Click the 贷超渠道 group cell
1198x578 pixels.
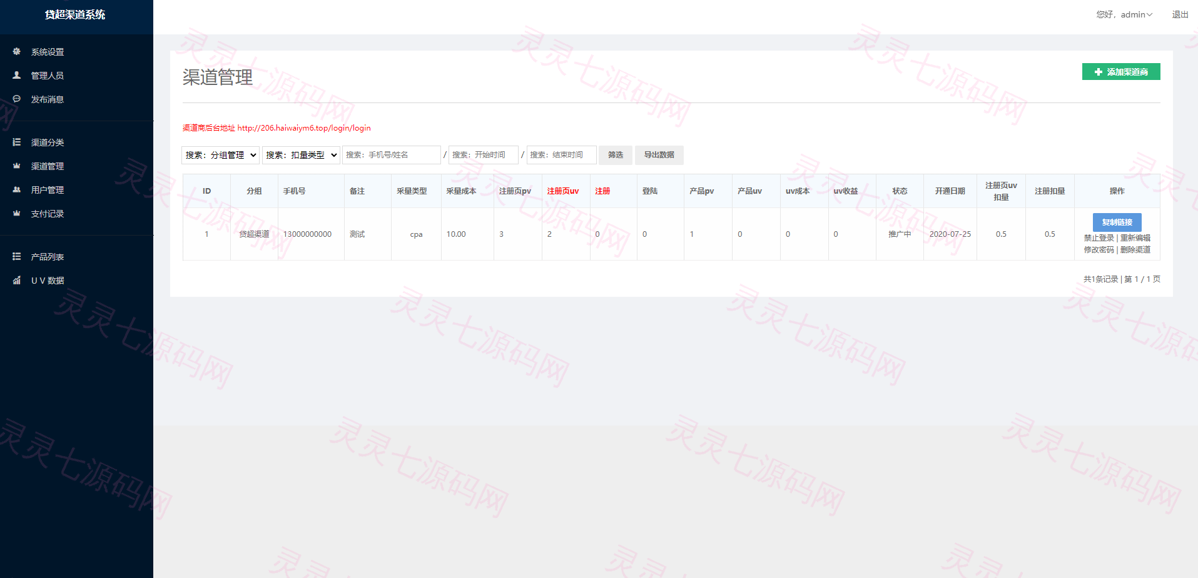[254, 234]
